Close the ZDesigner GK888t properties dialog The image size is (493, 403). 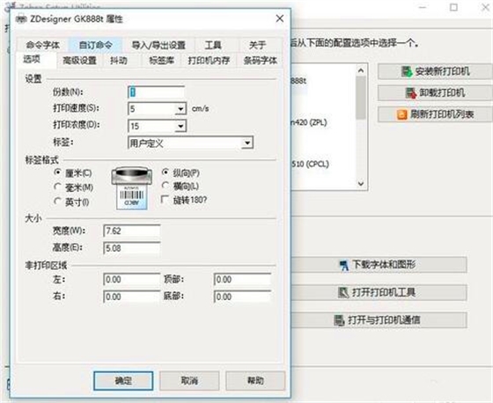(x=280, y=18)
